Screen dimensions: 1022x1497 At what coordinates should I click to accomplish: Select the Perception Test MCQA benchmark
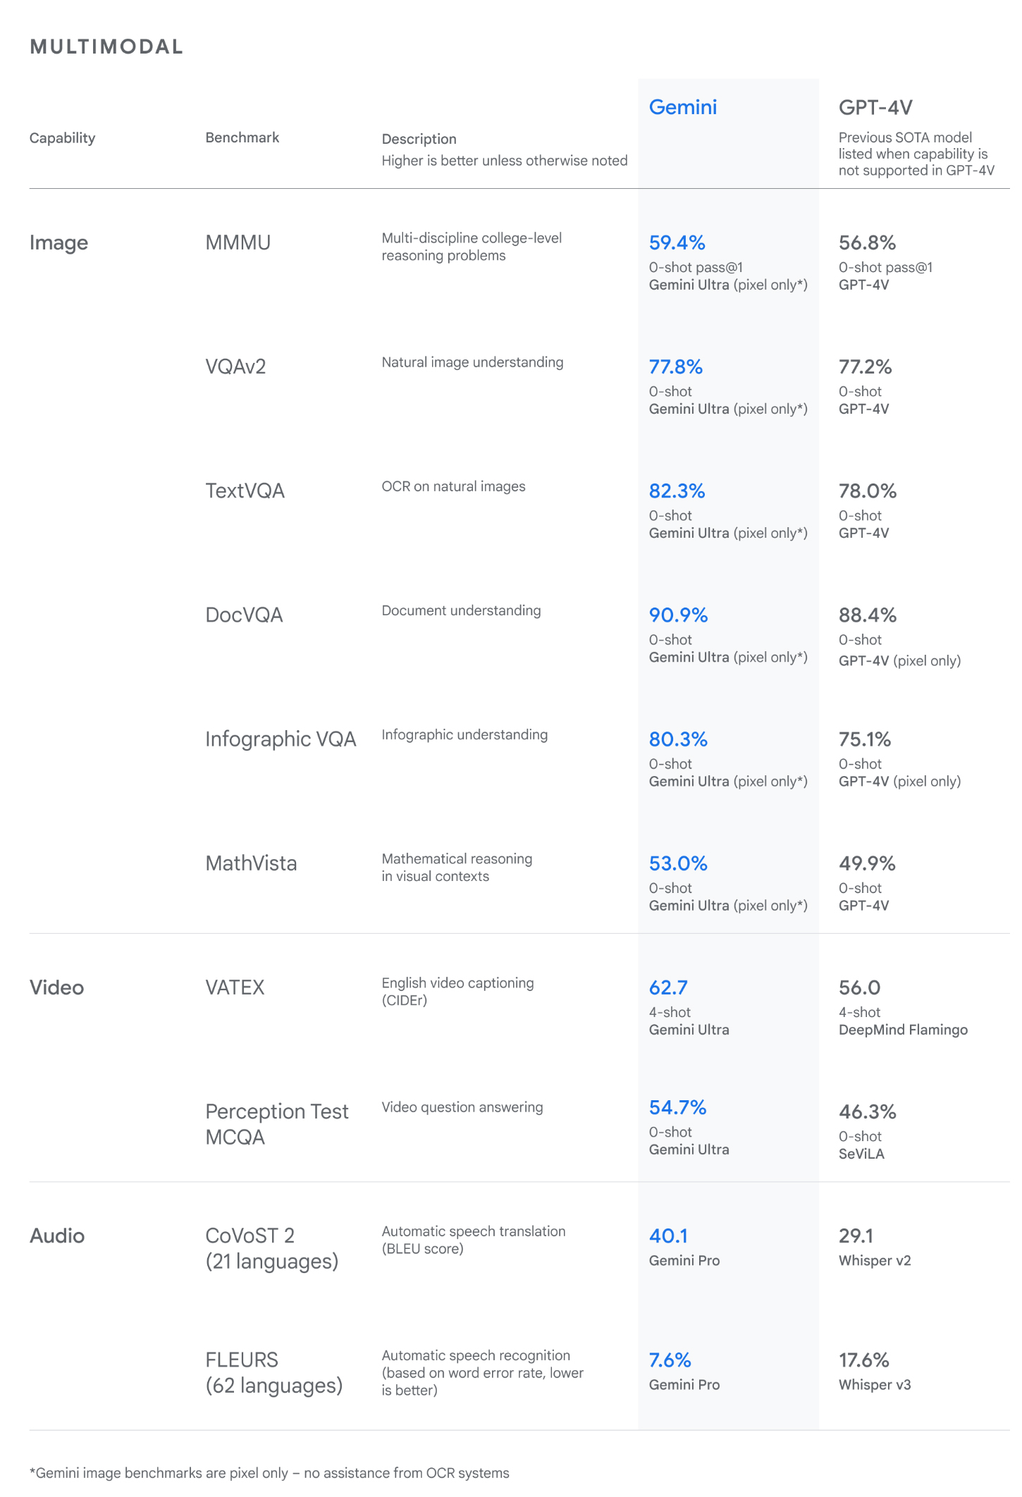click(276, 1123)
